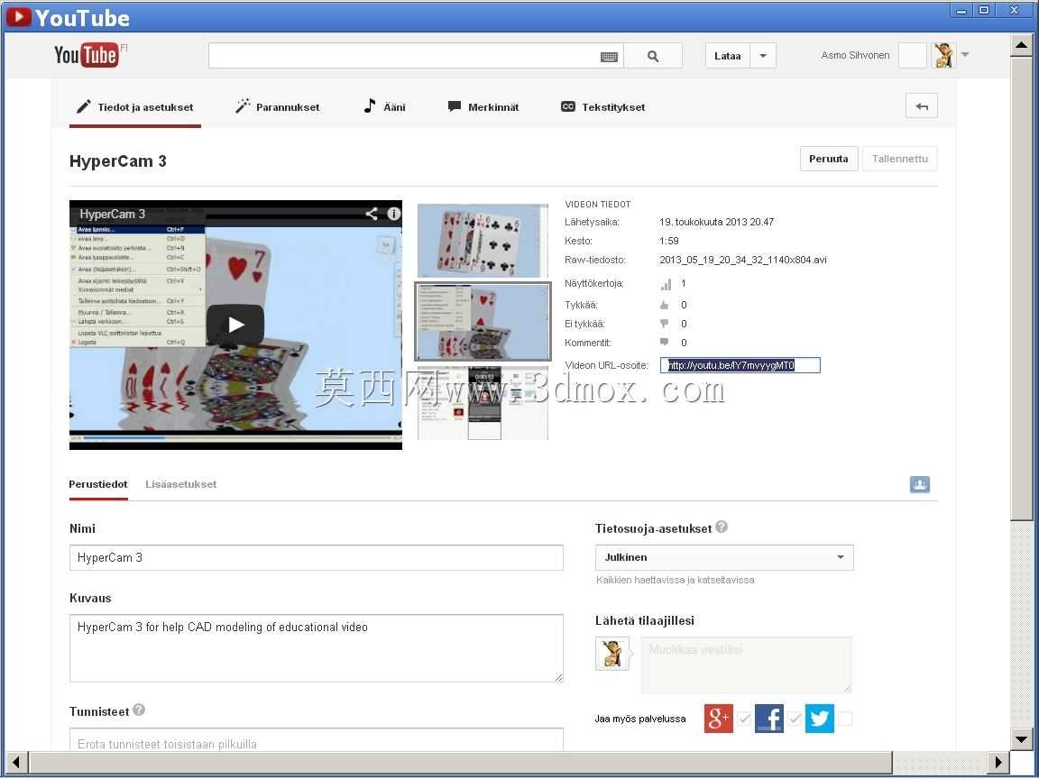
Task: Click the Muokkaa viestiäsi message box
Action: click(746, 664)
